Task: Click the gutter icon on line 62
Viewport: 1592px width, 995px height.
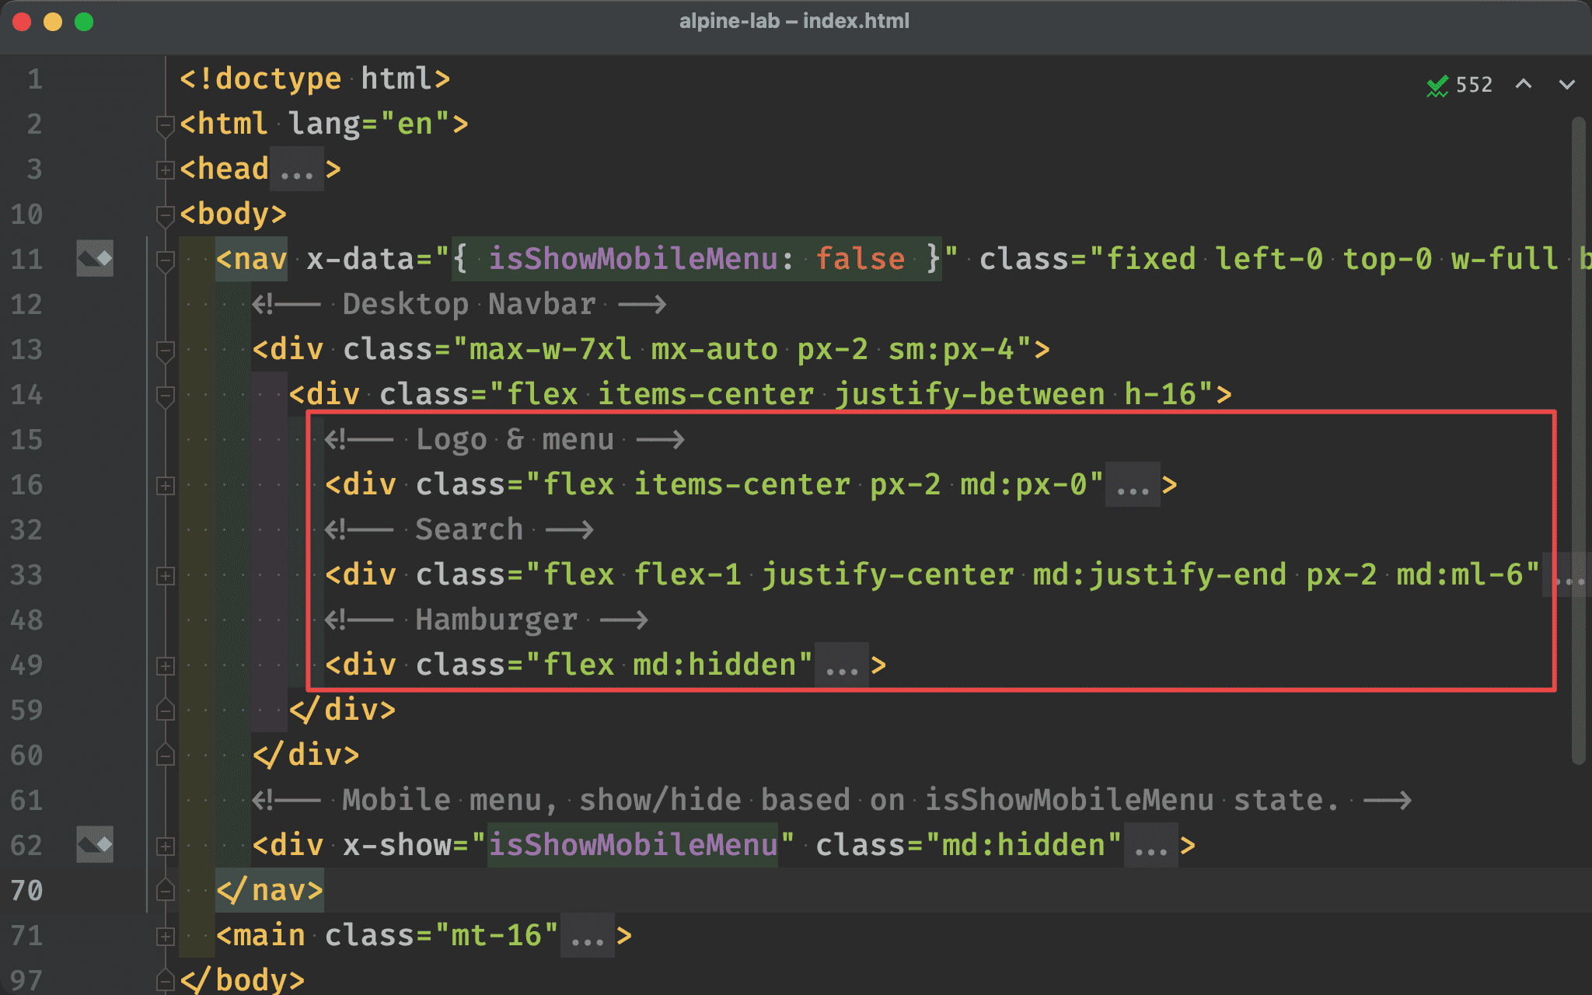Action: (x=95, y=844)
